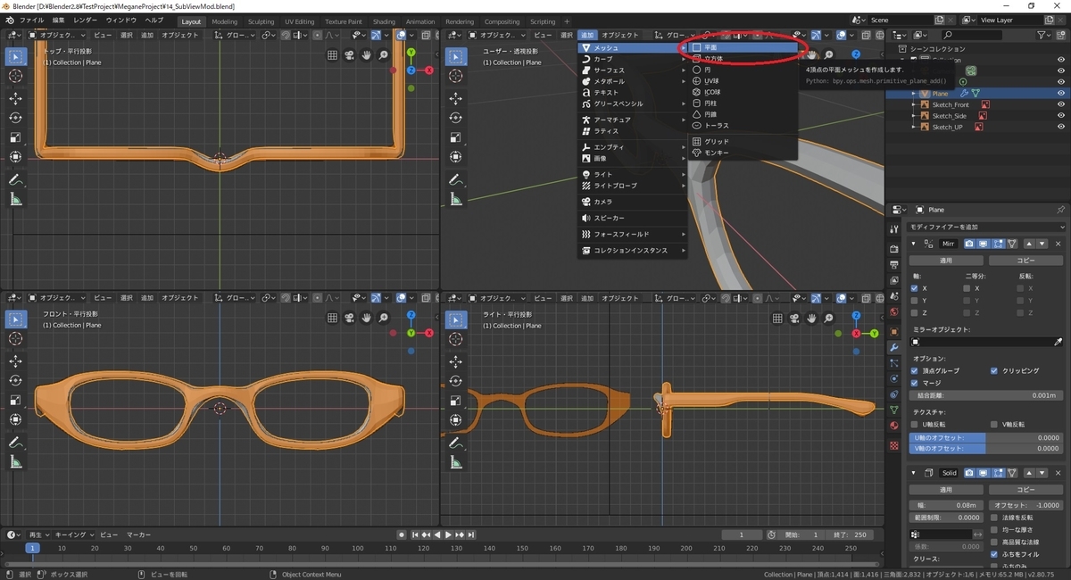
Task: Open the World properties tab
Action: (x=894, y=312)
